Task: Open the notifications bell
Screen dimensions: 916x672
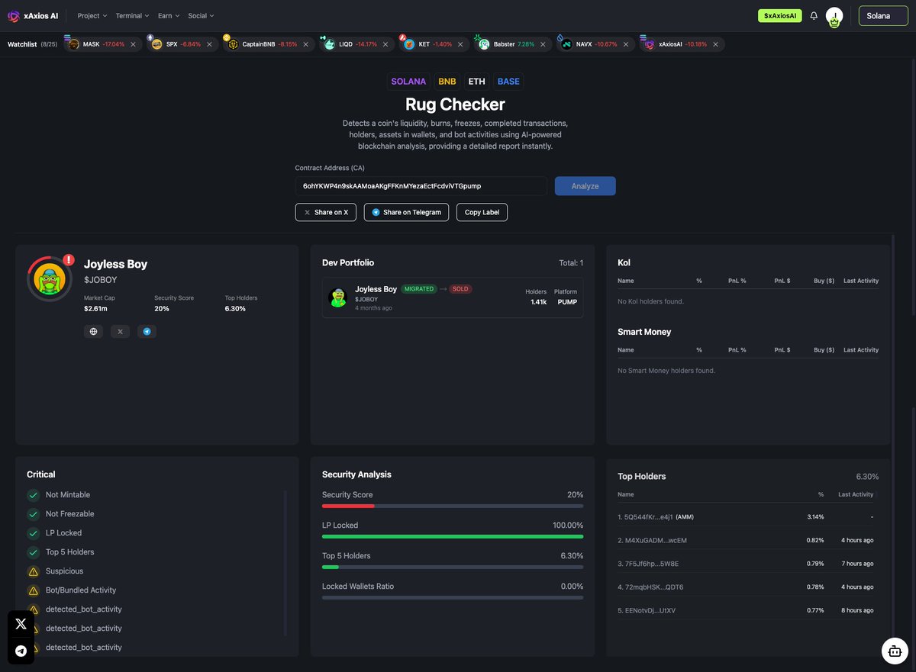Action: tap(814, 15)
